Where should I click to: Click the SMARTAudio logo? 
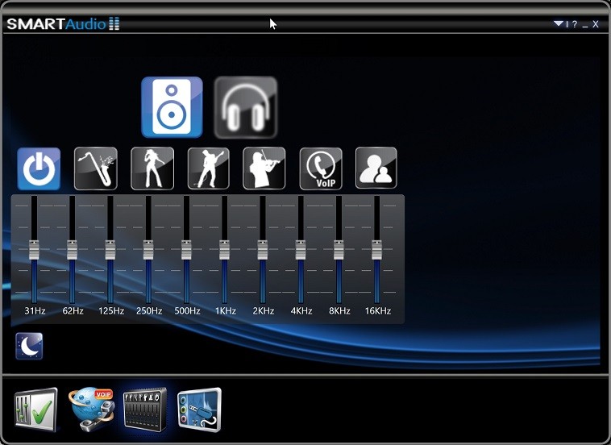click(x=63, y=23)
